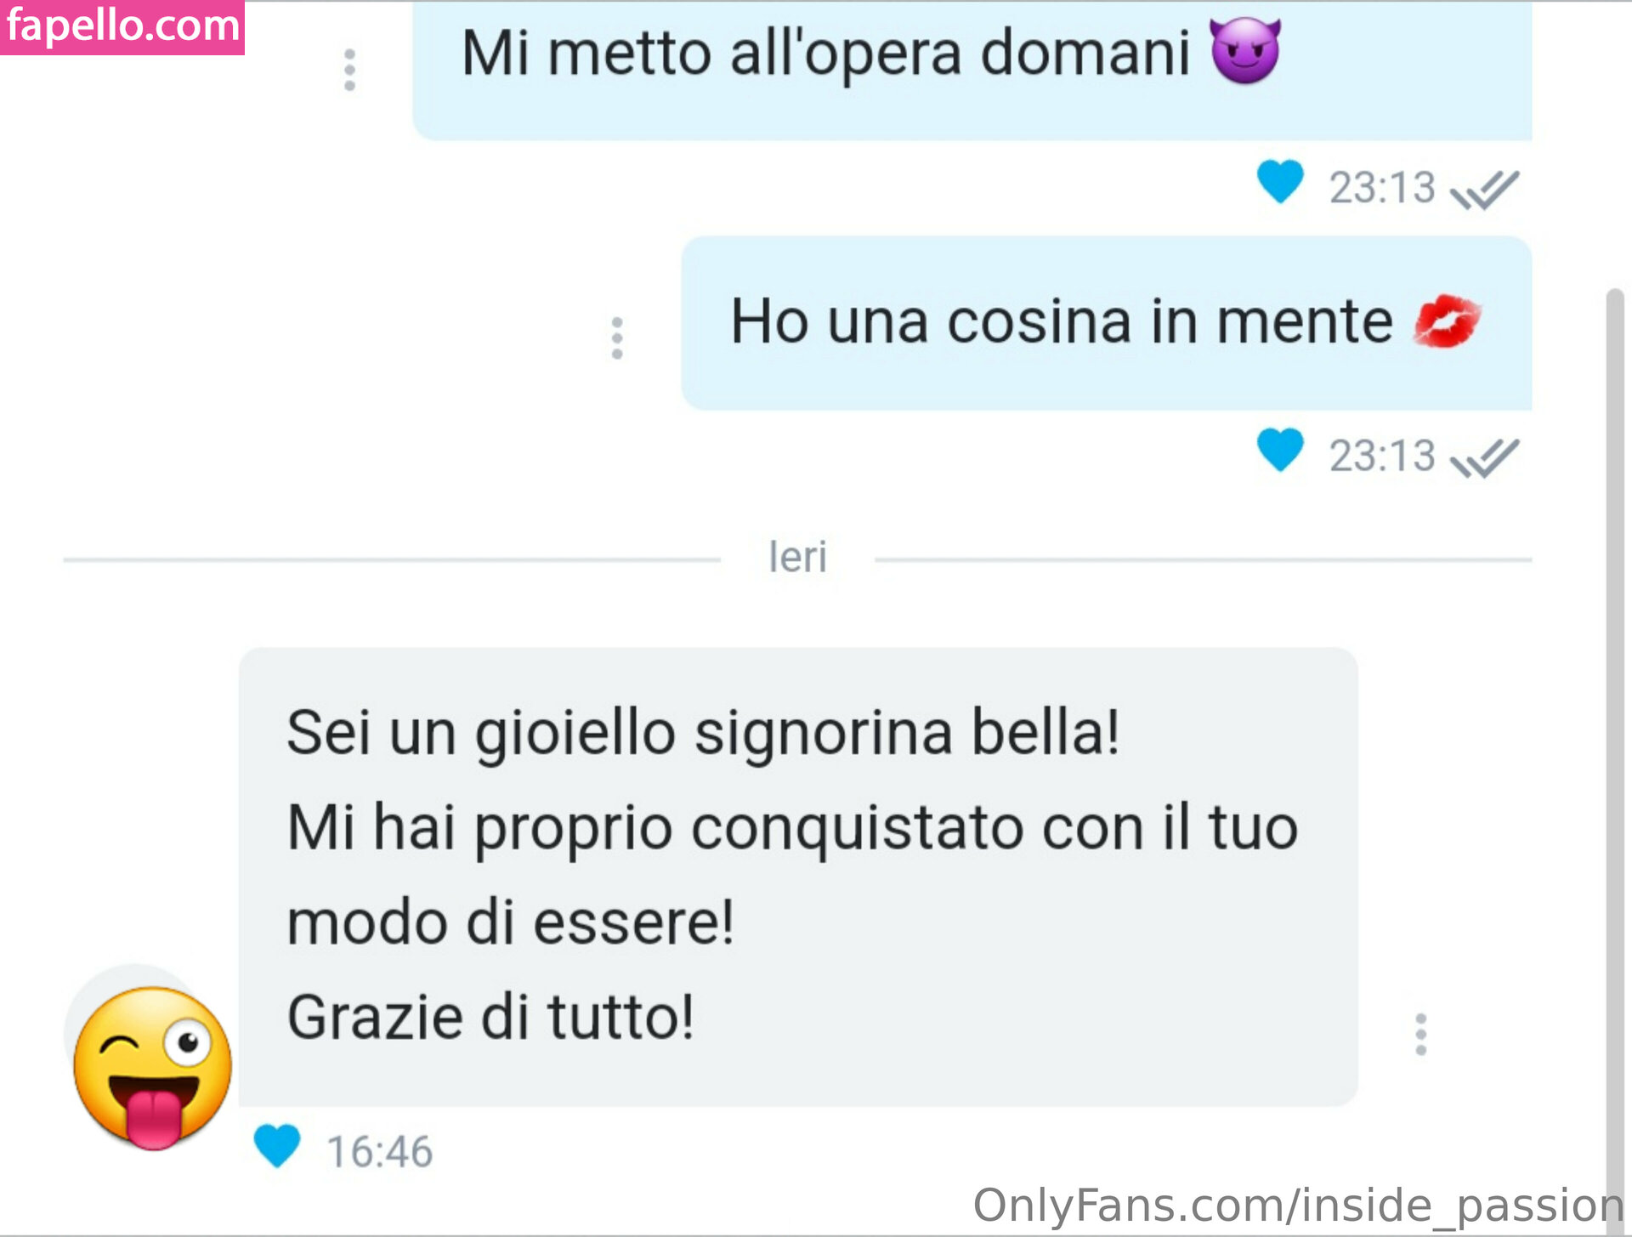
Task: Click the purple devil emoji
Action: tap(1245, 51)
